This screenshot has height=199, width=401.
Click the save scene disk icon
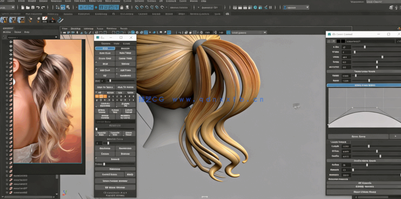(32, 7)
